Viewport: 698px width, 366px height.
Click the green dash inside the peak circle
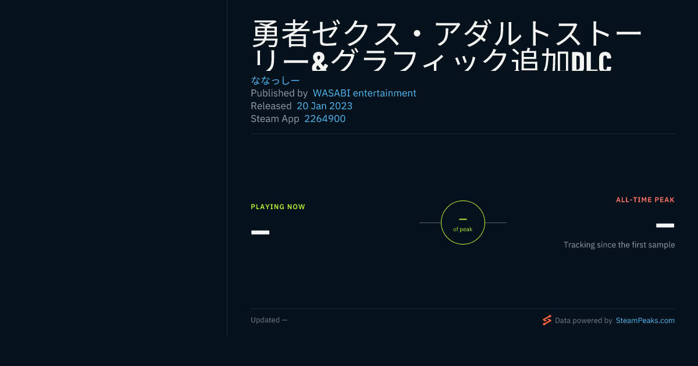[x=463, y=219]
